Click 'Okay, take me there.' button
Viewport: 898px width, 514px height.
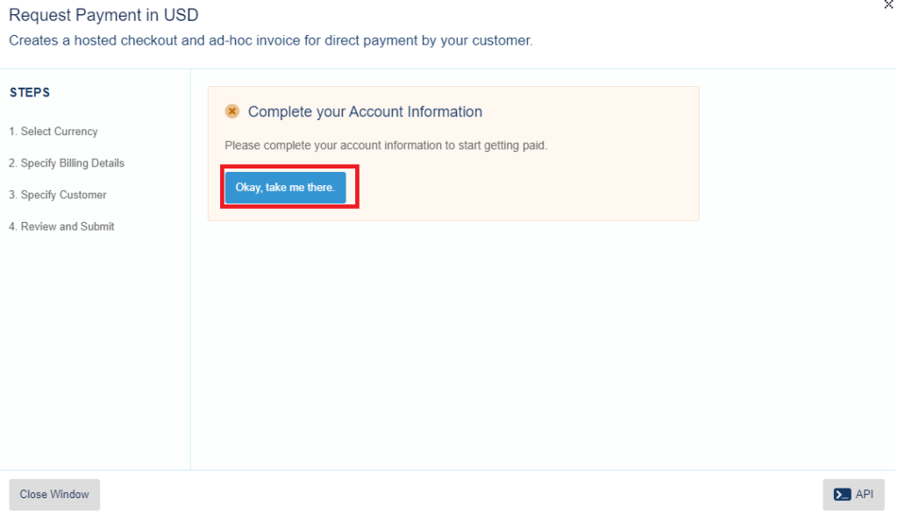pos(285,188)
